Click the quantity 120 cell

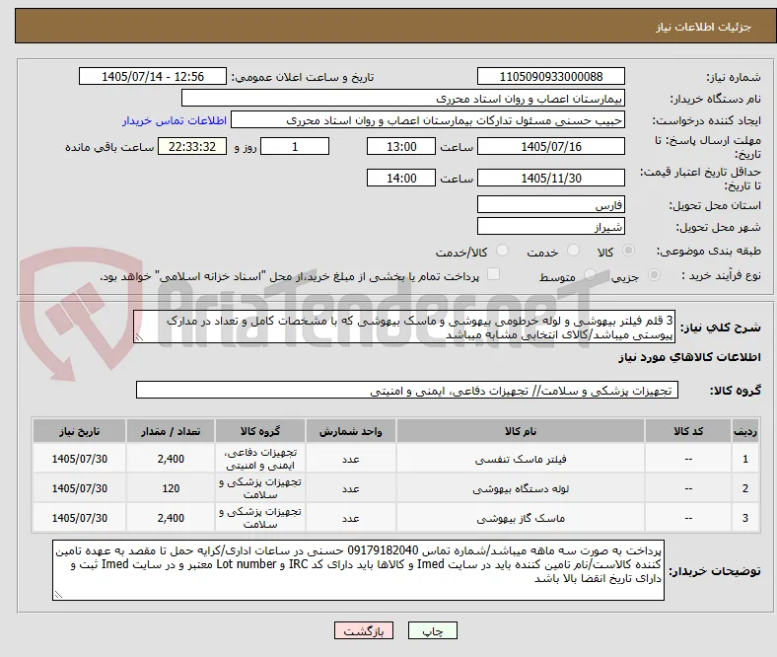pos(171,488)
